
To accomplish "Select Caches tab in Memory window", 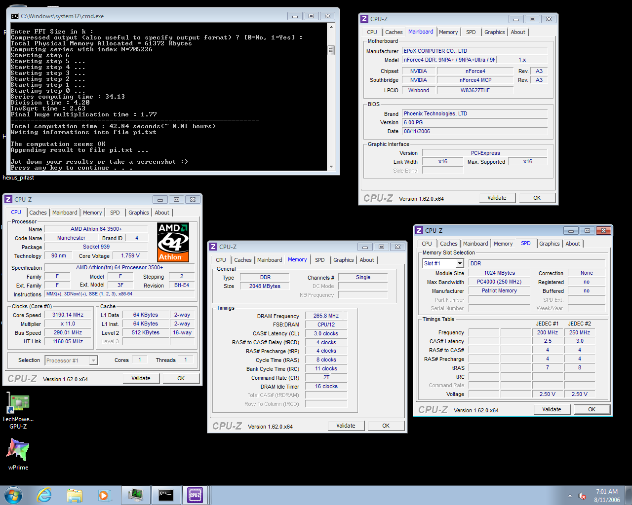I will point(243,260).
